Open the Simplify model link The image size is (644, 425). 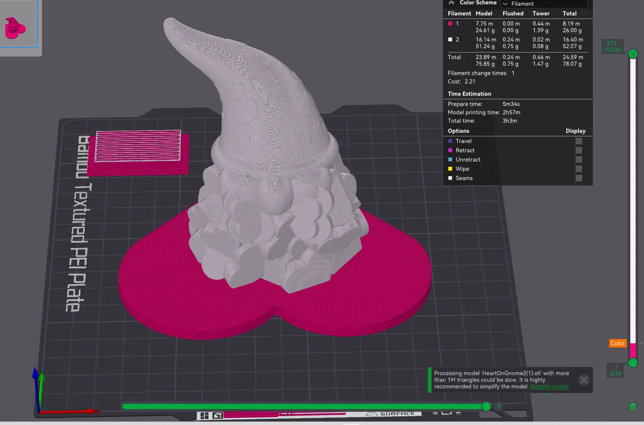coord(549,387)
